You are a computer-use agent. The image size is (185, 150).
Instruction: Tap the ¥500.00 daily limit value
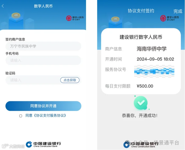point(145,86)
